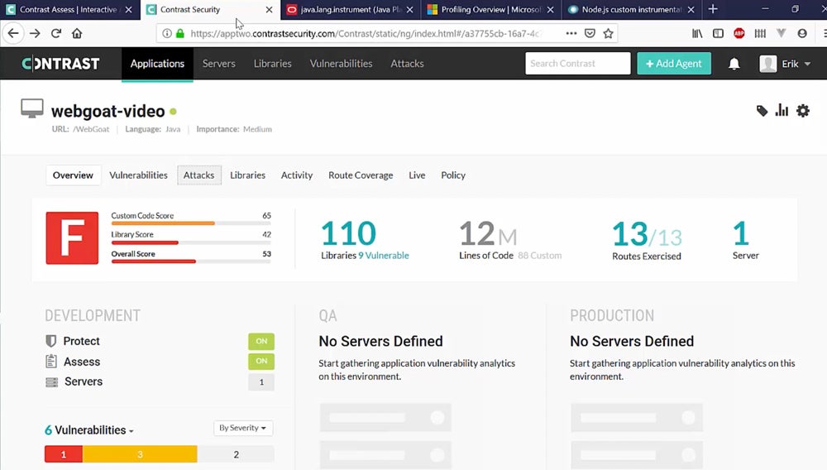
Task: Toggle the Protect ON switch
Action: [x=261, y=341]
